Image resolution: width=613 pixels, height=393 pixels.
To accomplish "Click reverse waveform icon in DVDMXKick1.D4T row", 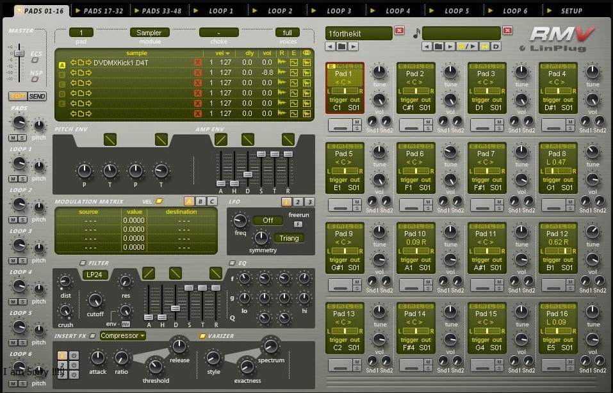I will (x=281, y=63).
